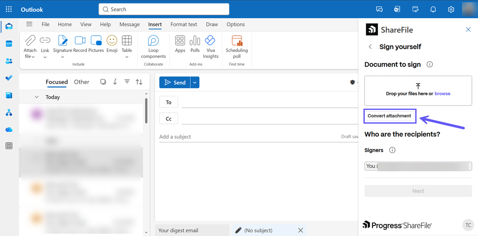The height and width of the screenshot is (236, 478).
Task: Click the message list scrollbar
Action: pyautogui.click(x=146, y=110)
